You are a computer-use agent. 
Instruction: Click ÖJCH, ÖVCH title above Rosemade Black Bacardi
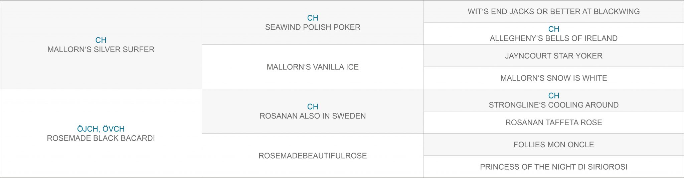tap(101, 129)
